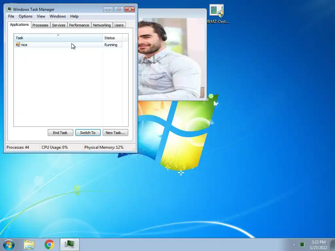The image size is (335, 251).
Task: Click the man's photo in the popup window
Action: coord(171,58)
